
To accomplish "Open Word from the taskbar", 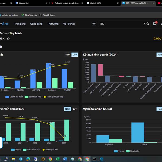I will pyautogui.click(x=65, y=159).
